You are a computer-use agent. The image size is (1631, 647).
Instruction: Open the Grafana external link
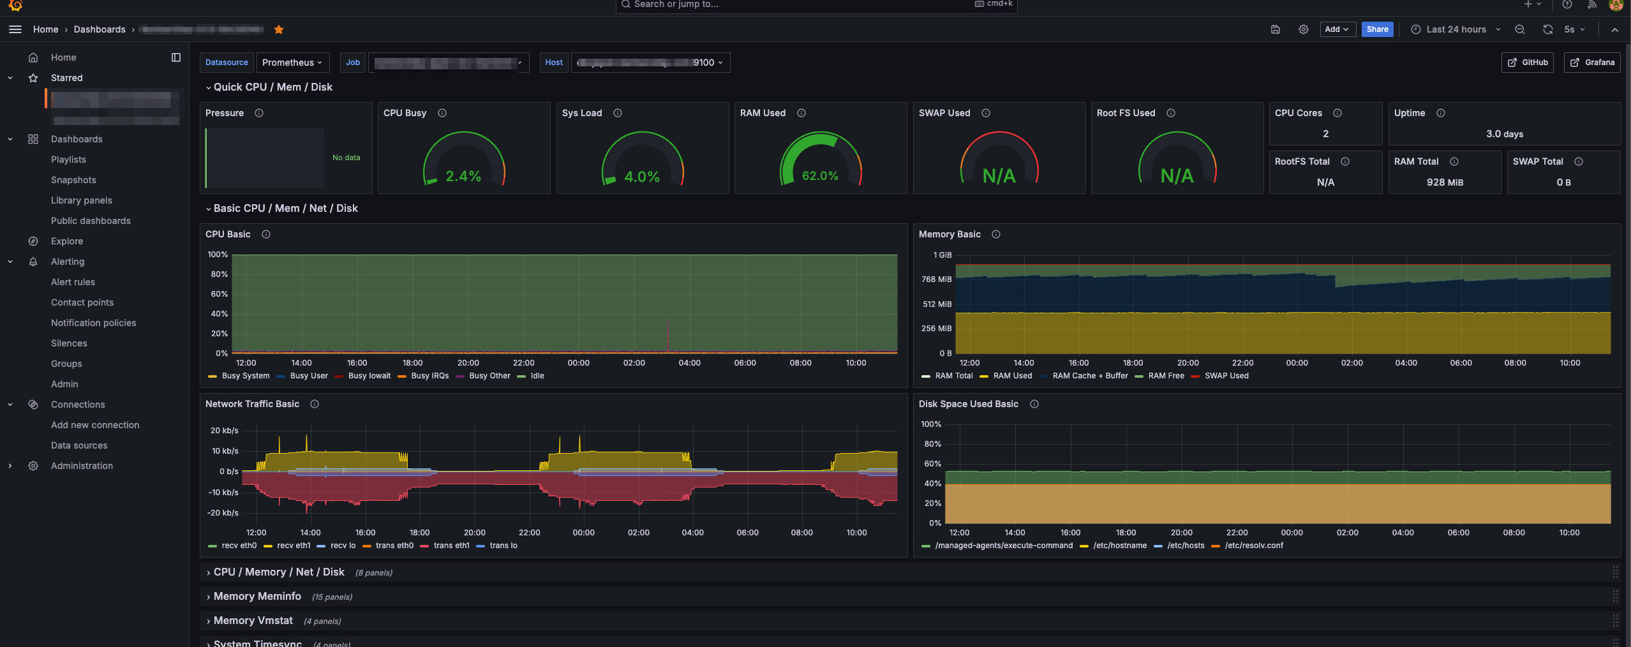(1592, 63)
